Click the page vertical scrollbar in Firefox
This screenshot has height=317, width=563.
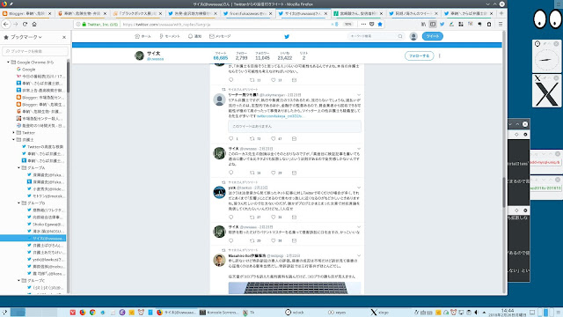coord(504,192)
